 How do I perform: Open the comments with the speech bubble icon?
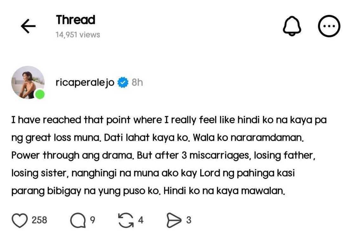coord(78,220)
